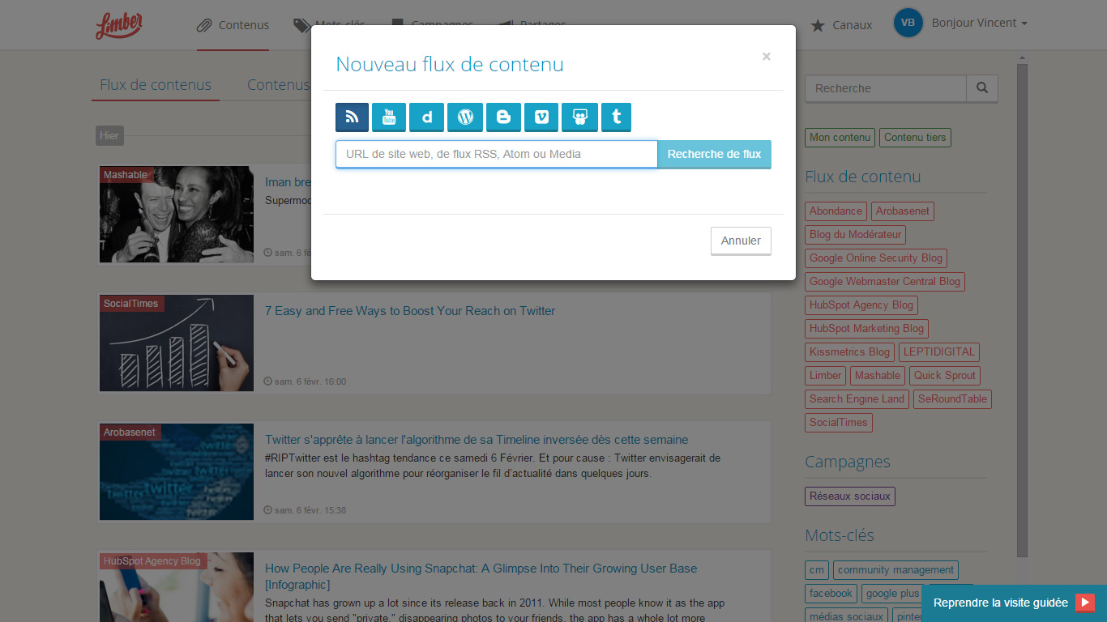Image resolution: width=1107 pixels, height=622 pixels.
Task: Open the Mashable article thumbnail
Action: pyautogui.click(x=177, y=215)
